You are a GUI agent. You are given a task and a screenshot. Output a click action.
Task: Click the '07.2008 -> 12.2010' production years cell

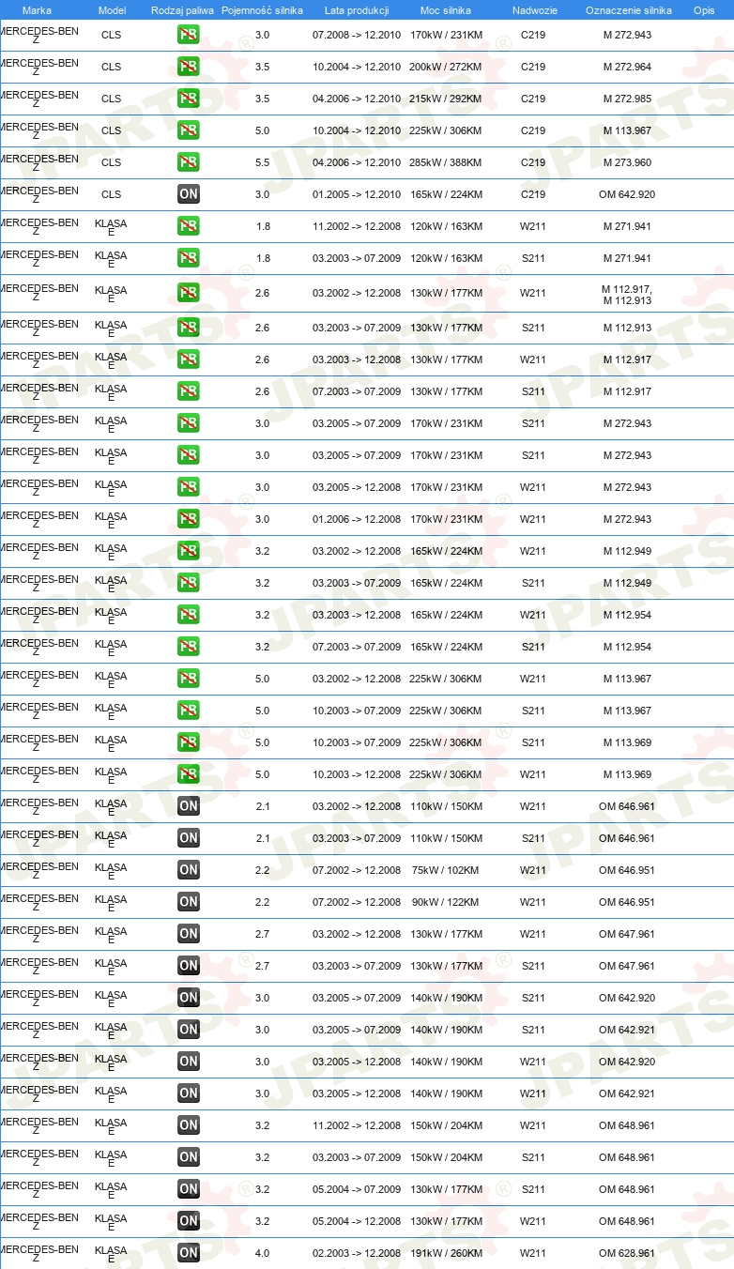pyautogui.click(x=357, y=35)
